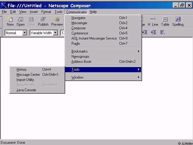Open History from Tools submenu
Viewport: 193px width, 145px height.
(x=37, y=69)
